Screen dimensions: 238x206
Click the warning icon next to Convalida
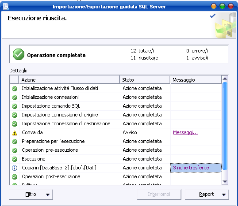pyautogui.click(x=15, y=133)
